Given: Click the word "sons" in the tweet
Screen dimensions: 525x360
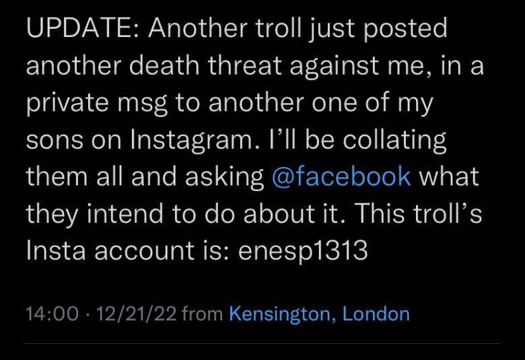Looking at the screenshot, I should pyautogui.click(x=55, y=140).
